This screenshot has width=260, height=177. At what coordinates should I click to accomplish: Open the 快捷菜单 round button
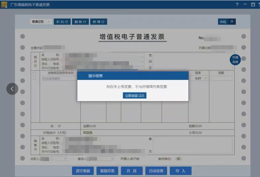235,60
